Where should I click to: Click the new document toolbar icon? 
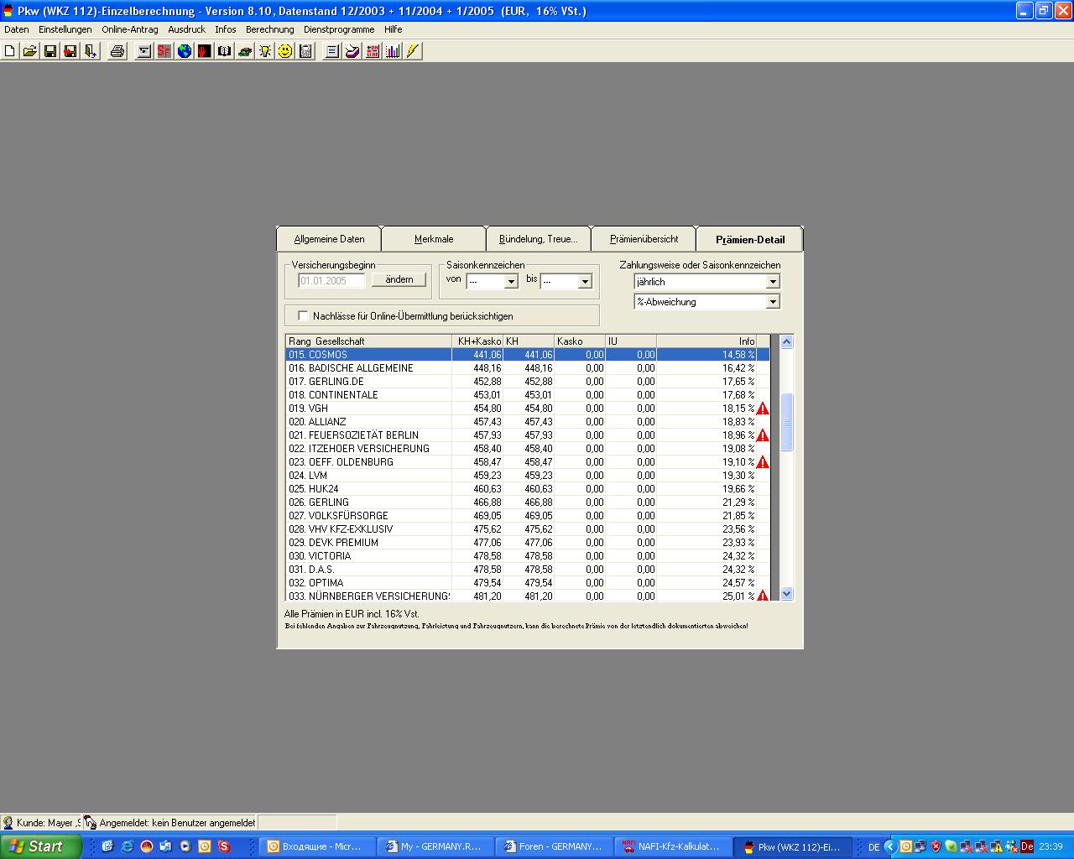pos(10,51)
